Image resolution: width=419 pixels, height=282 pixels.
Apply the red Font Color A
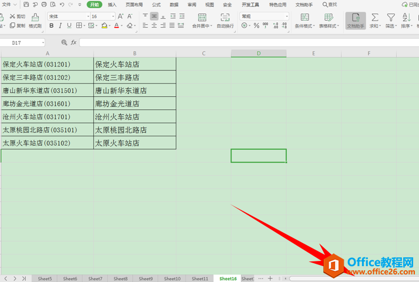(116, 25)
